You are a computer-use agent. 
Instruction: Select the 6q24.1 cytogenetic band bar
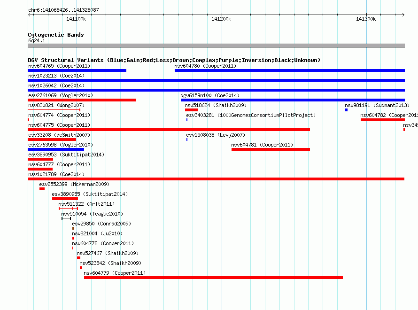point(216,46)
